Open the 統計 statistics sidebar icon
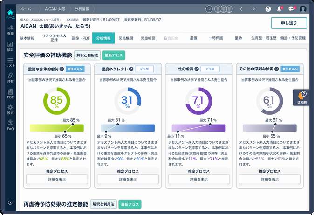 (x=10, y=46)
